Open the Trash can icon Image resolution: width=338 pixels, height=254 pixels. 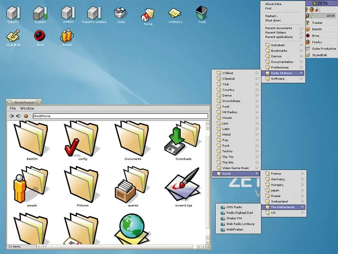coord(202,14)
